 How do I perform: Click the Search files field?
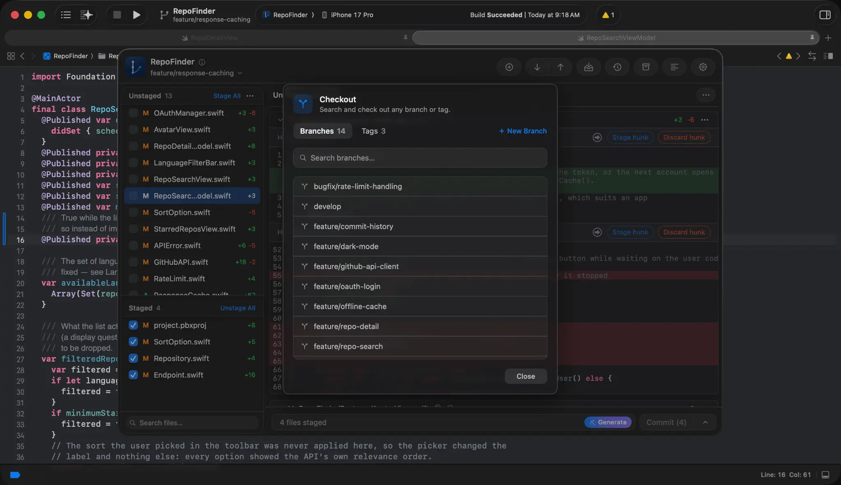pos(192,423)
